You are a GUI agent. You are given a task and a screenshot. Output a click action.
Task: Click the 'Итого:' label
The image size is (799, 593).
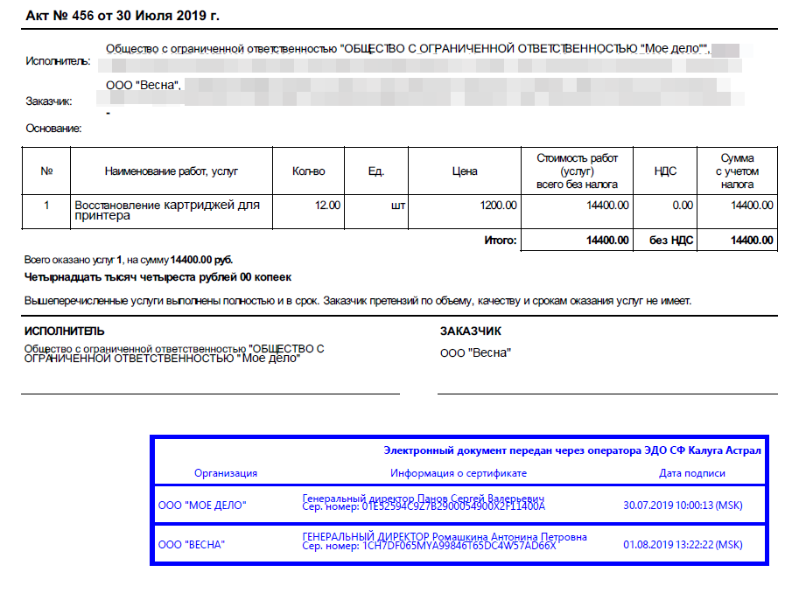pos(500,240)
